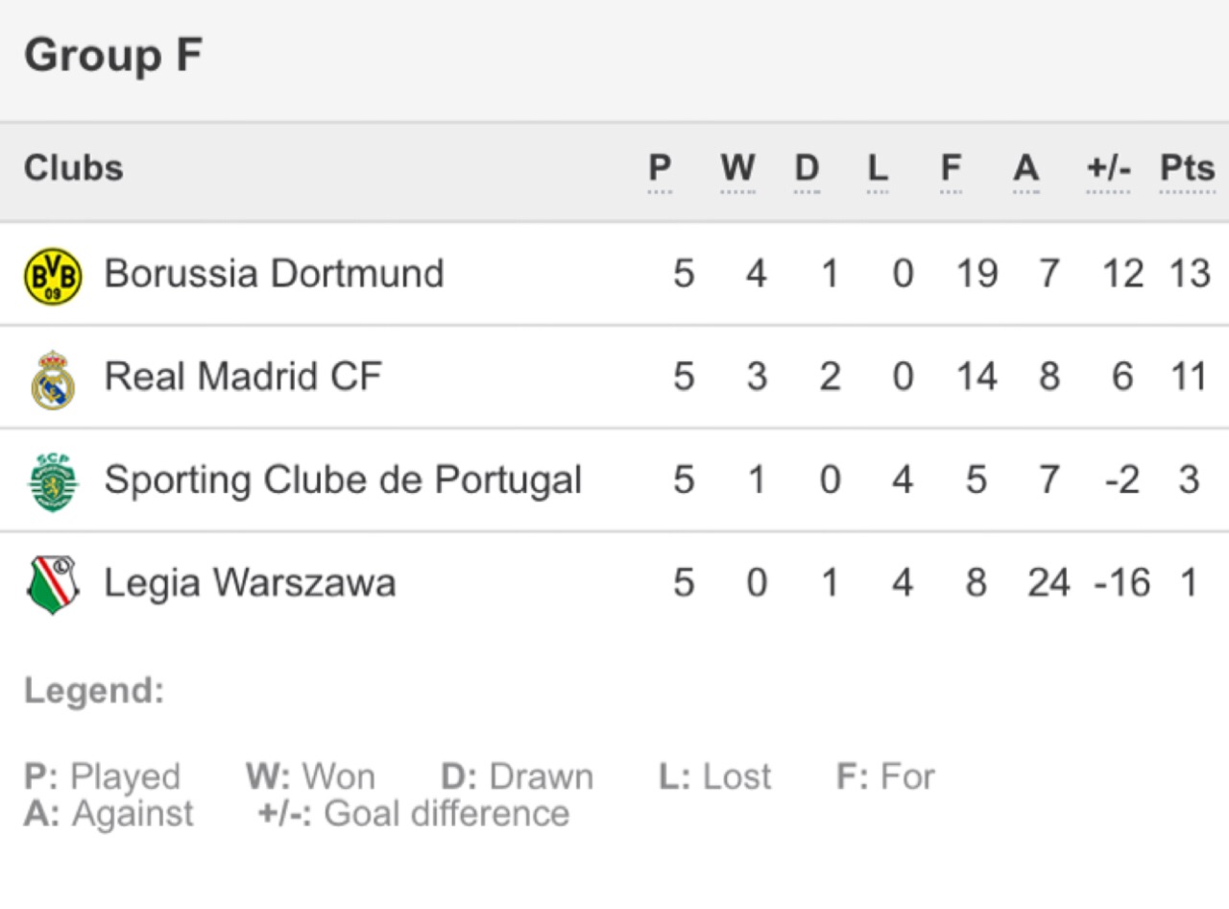The image size is (1229, 909).
Task: Click the Clubs column header
Action: click(x=74, y=168)
